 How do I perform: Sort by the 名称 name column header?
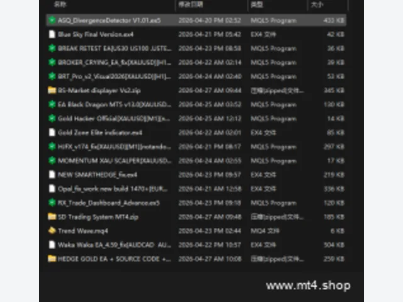(x=60, y=4)
